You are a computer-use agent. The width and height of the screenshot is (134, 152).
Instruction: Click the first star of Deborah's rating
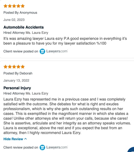[x=5, y=67]
